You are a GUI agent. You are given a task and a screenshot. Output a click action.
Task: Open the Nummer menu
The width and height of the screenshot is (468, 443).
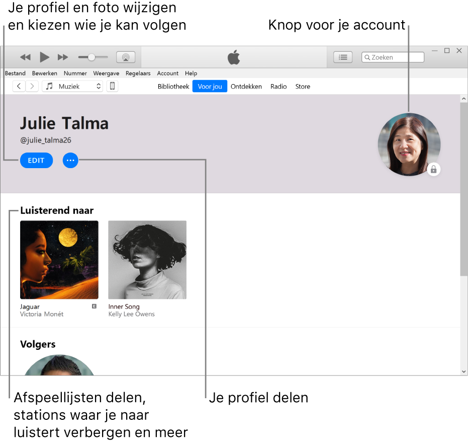(75, 73)
